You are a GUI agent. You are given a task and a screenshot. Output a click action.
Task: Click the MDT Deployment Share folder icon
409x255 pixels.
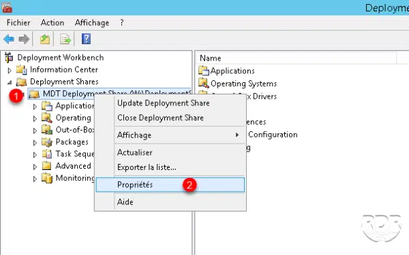click(34, 94)
